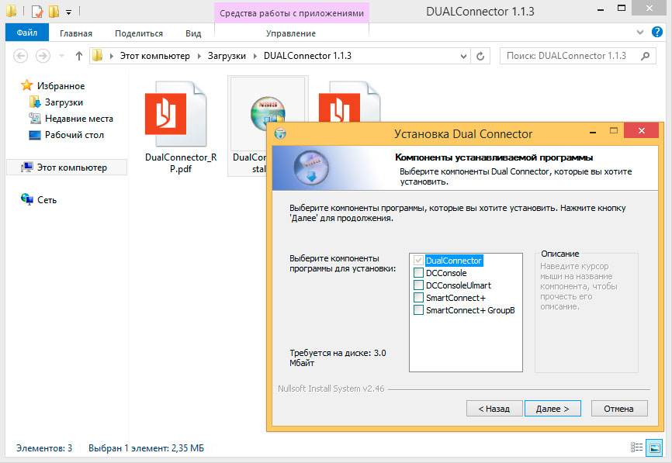Switch to details view icon in status bar

pos(636,447)
